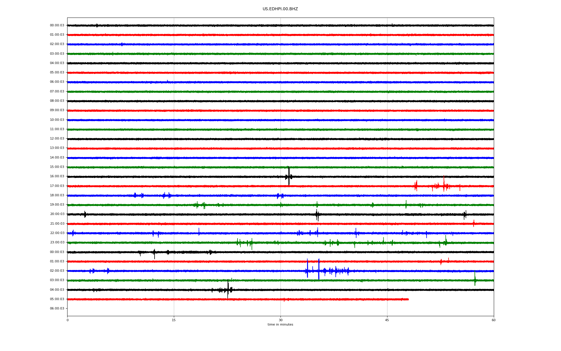The image size is (561, 351).
Task: Select the 18:00:03 trace time label
Action: [57, 195]
